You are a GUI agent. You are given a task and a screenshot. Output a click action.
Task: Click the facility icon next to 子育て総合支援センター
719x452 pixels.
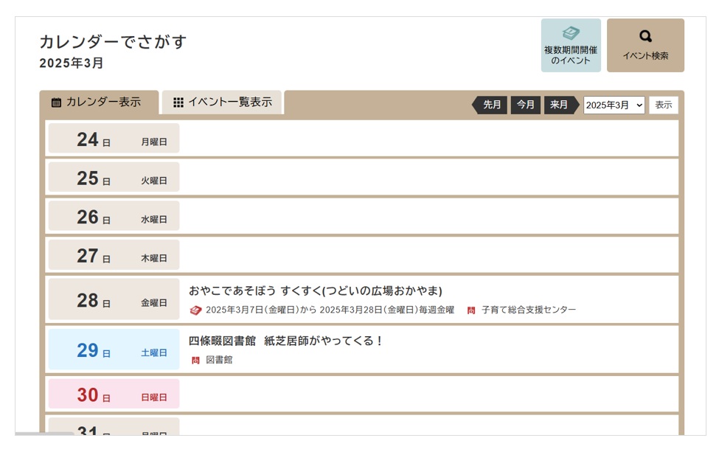(x=471, y=310)
